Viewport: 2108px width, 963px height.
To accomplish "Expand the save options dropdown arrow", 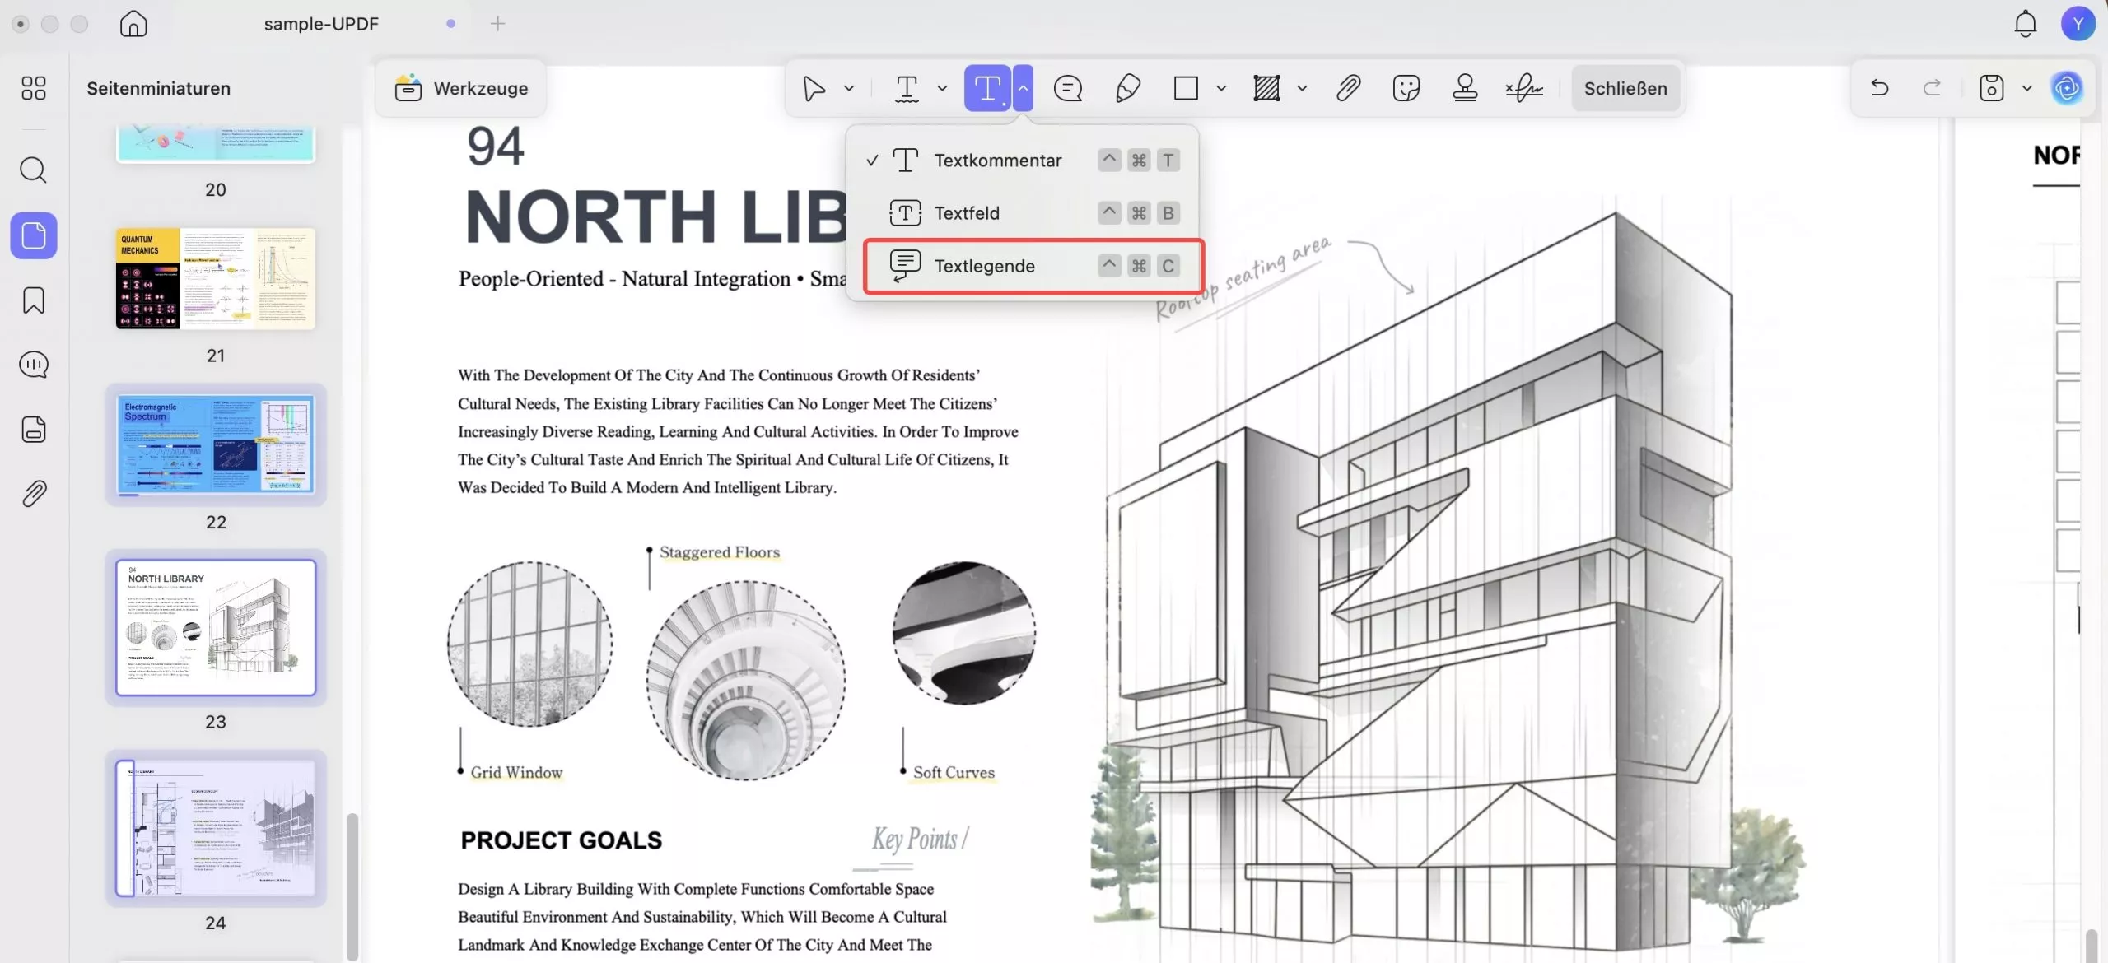I will click(x=2026, y=88).
